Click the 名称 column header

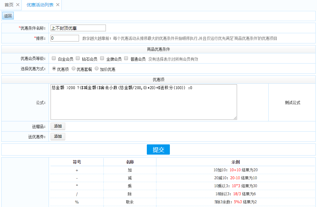(x=130, y=162)
